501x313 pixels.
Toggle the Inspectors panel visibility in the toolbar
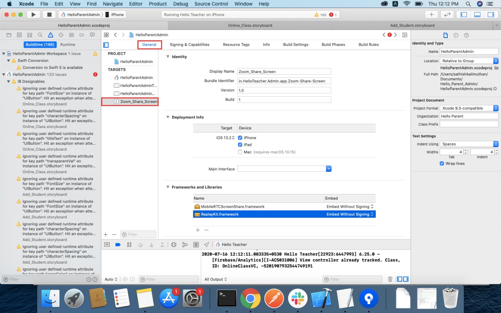(490, 14)
